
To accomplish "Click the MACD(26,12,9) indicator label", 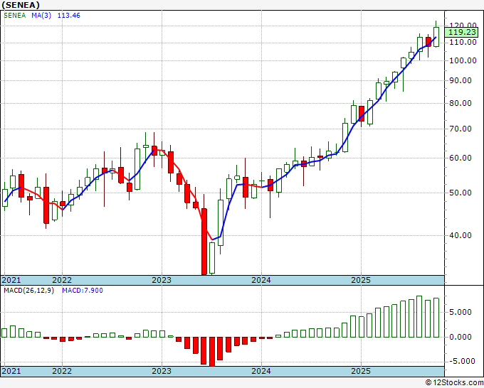I will [28, 291].
